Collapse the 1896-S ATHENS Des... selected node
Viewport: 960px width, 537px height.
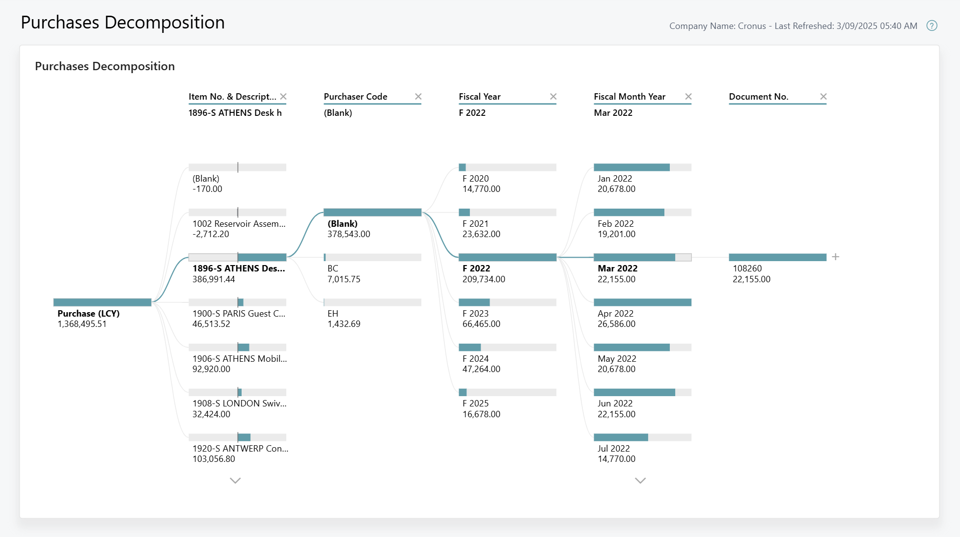click(237, 257)
